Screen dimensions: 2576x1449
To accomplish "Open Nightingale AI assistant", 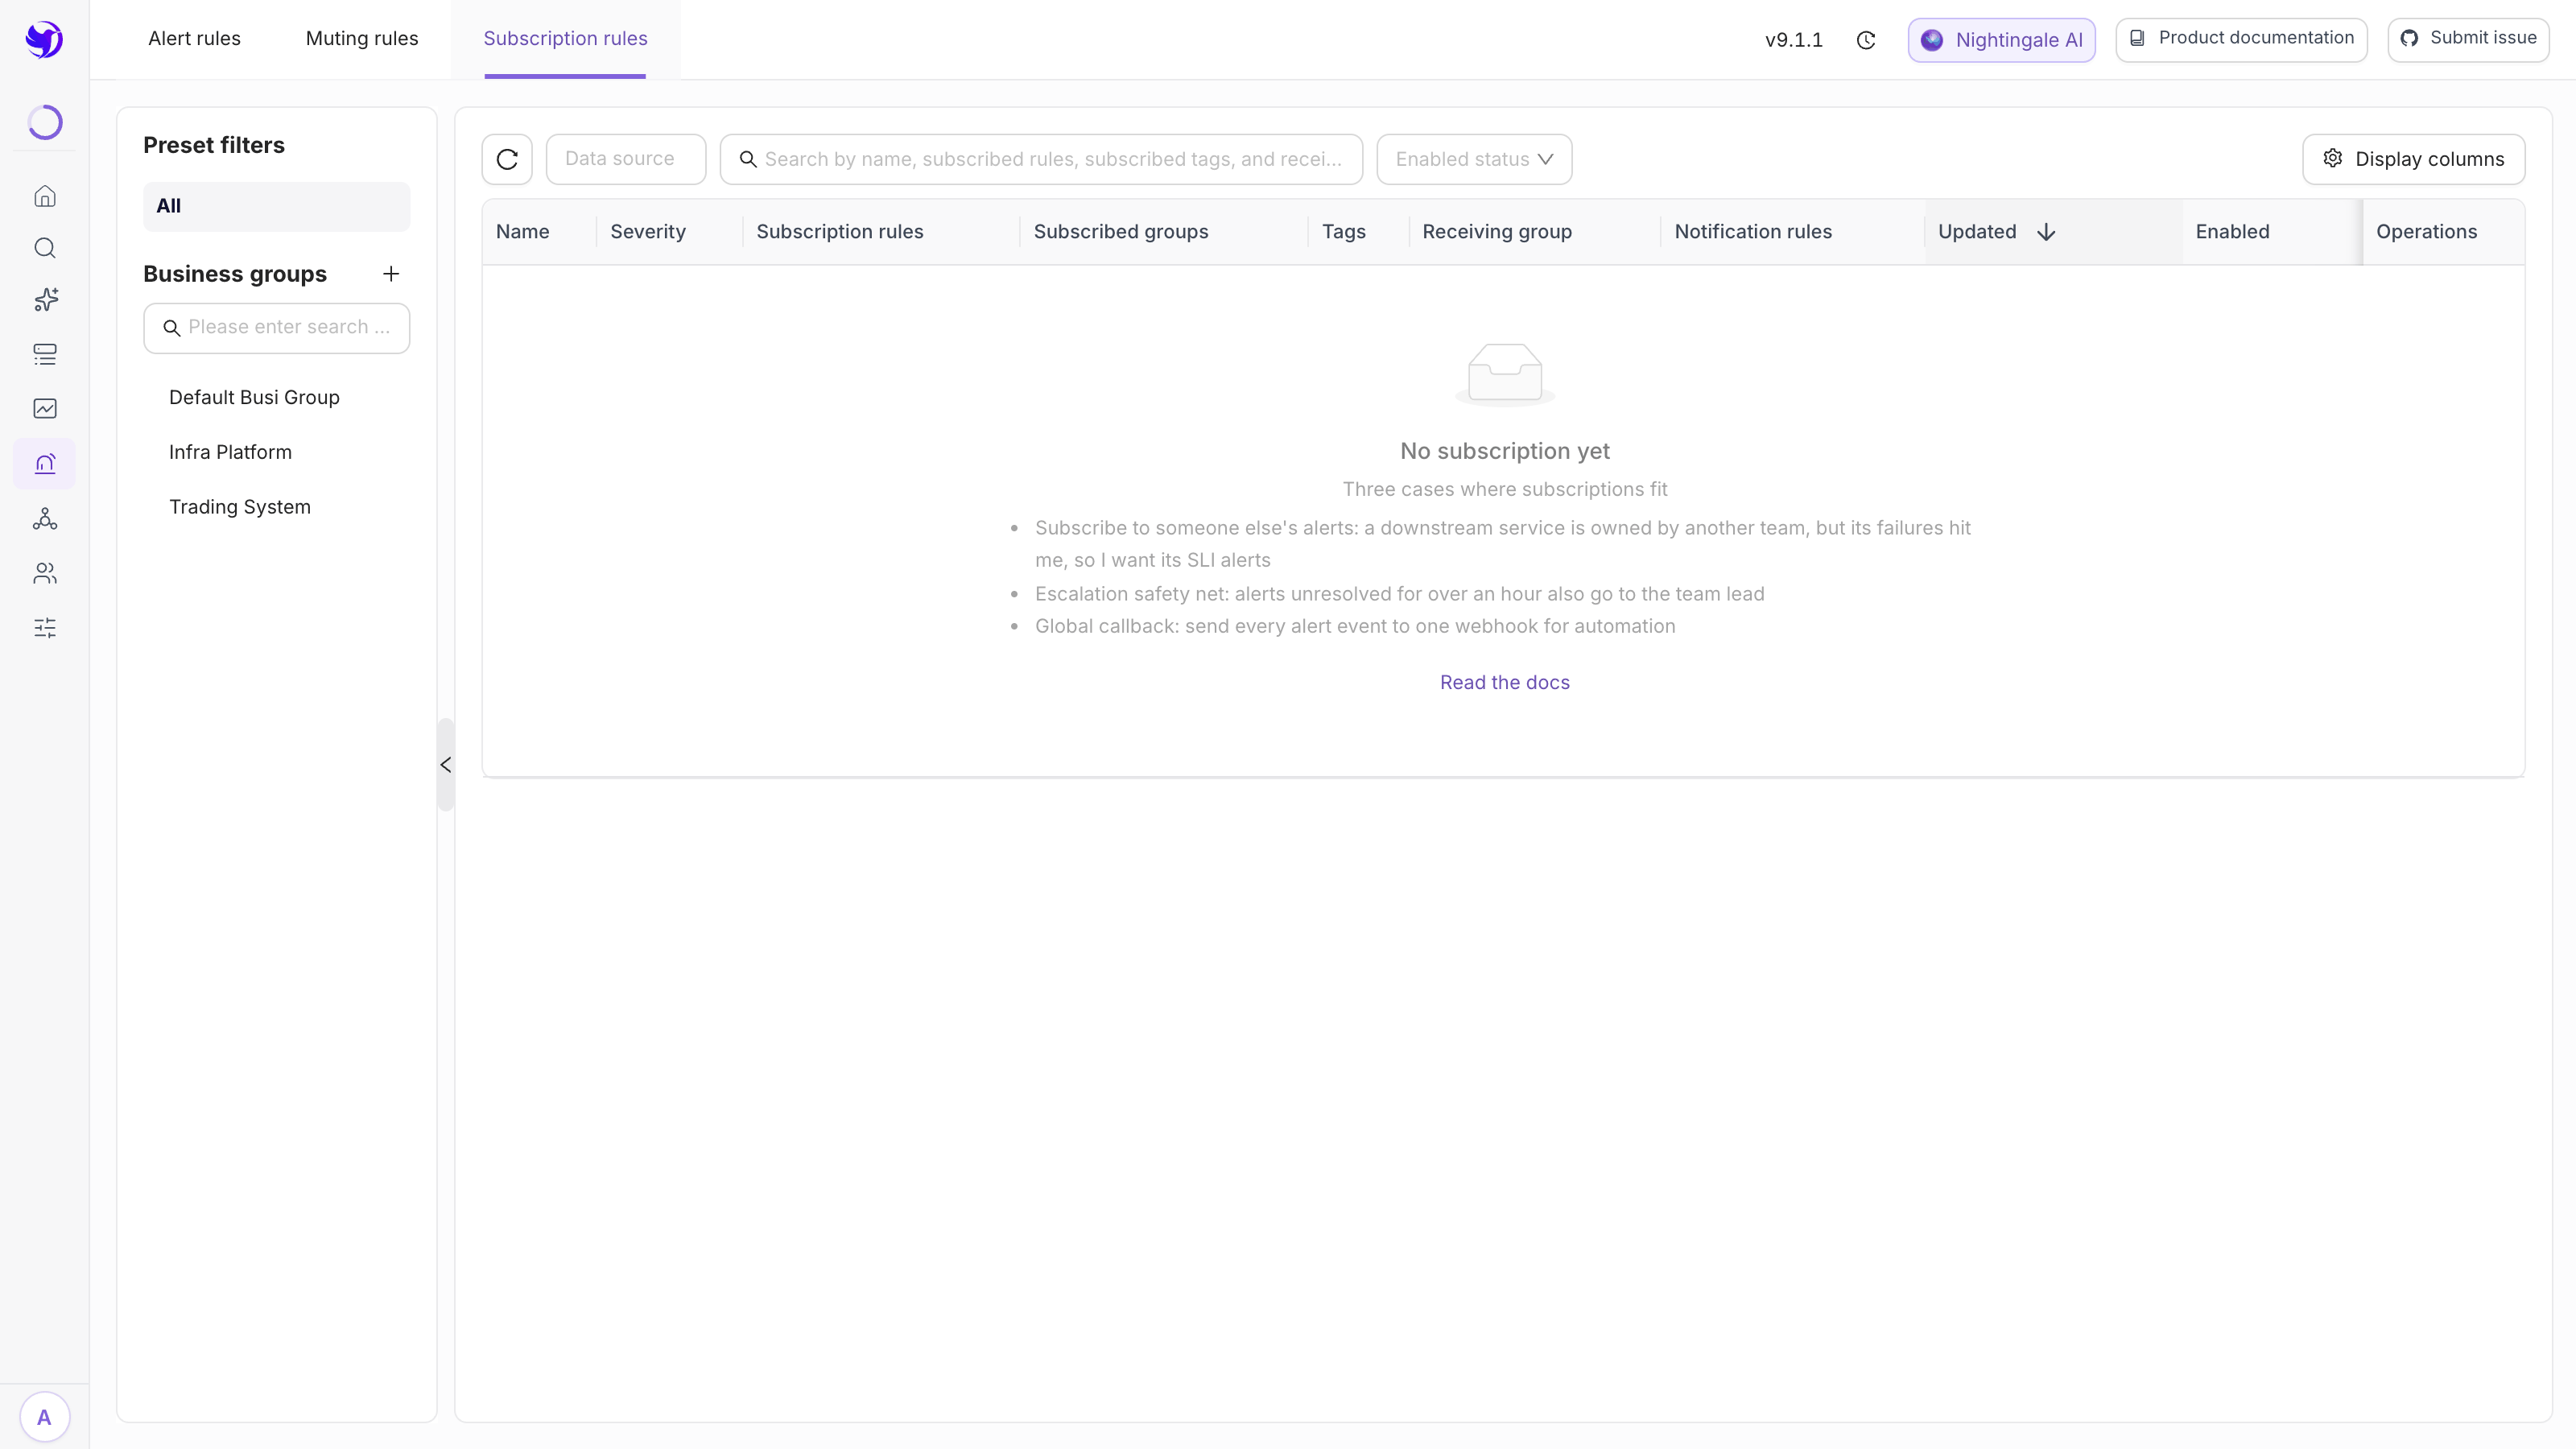I will coord(2001,40).
